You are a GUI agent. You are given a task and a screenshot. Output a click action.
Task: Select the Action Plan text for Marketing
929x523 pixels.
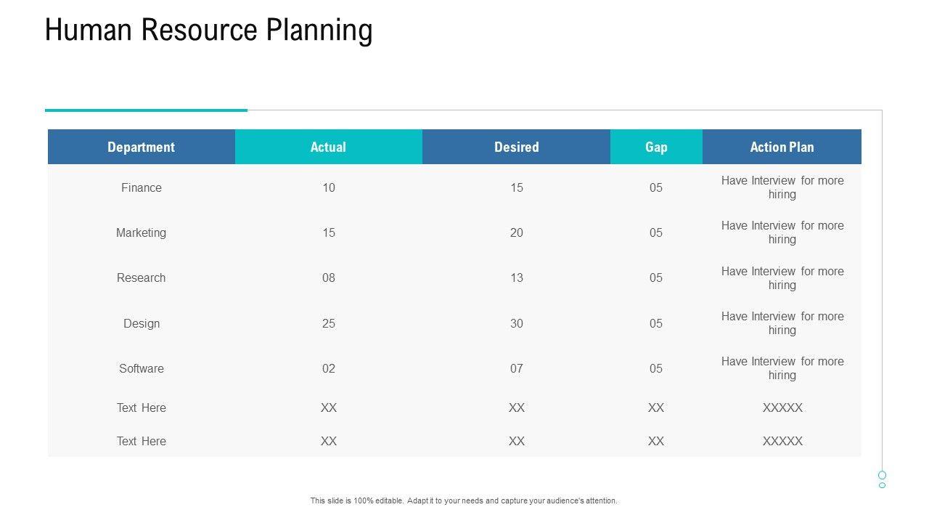pos(782,232)
